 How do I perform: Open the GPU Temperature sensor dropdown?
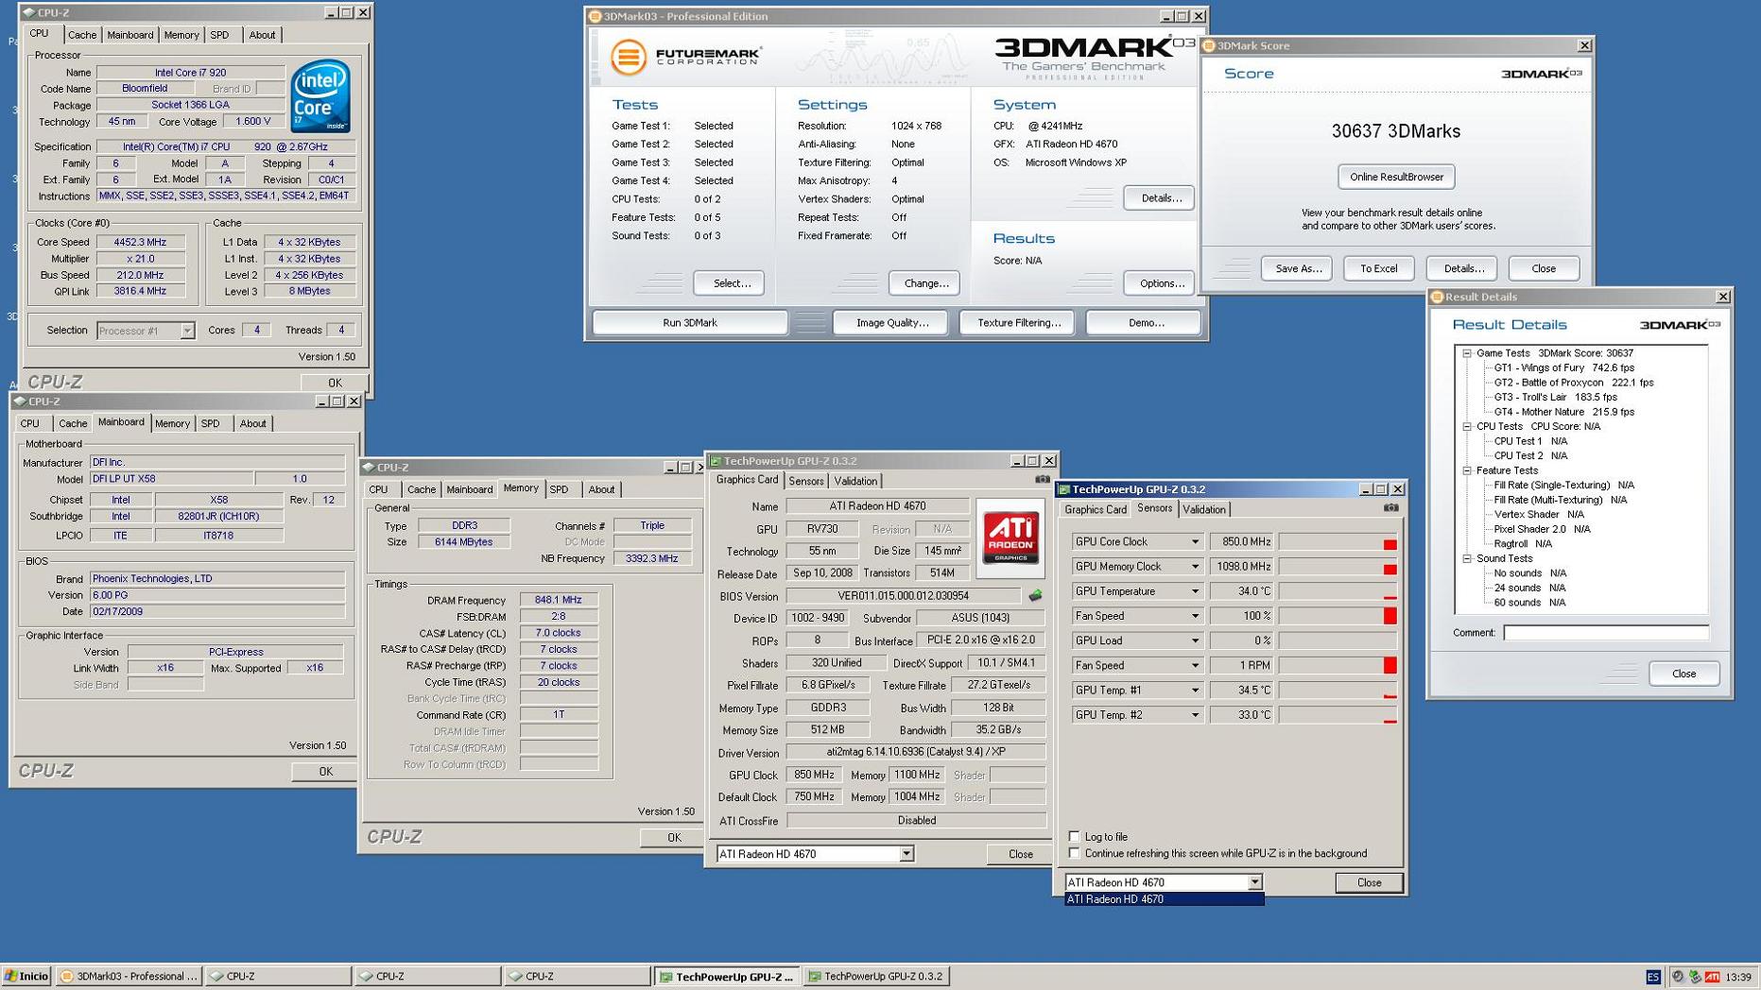tap(1195, 591)
